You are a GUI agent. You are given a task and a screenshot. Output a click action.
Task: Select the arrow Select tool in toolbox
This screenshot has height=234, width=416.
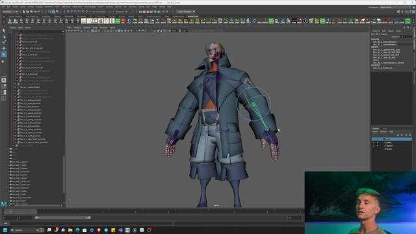[4, 31]
